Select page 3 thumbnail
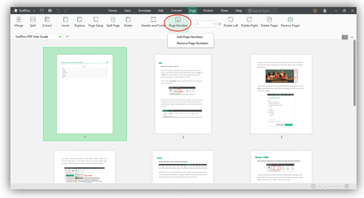This screenshot has width=364, height=198. point(282,94)
